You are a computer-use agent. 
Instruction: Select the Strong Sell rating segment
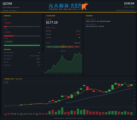(x=77, y=47)
